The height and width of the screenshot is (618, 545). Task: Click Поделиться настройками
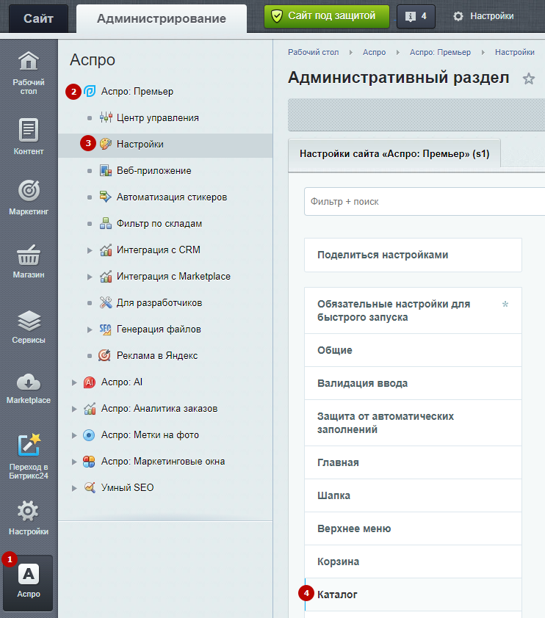pyautogui.click(x=413, y=255)
